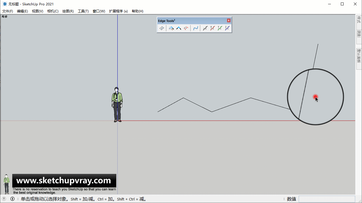Select the Simplify Curves tool in Edge Tools
The height and width of the screenshot is (203, 362).
coord(162,28)
